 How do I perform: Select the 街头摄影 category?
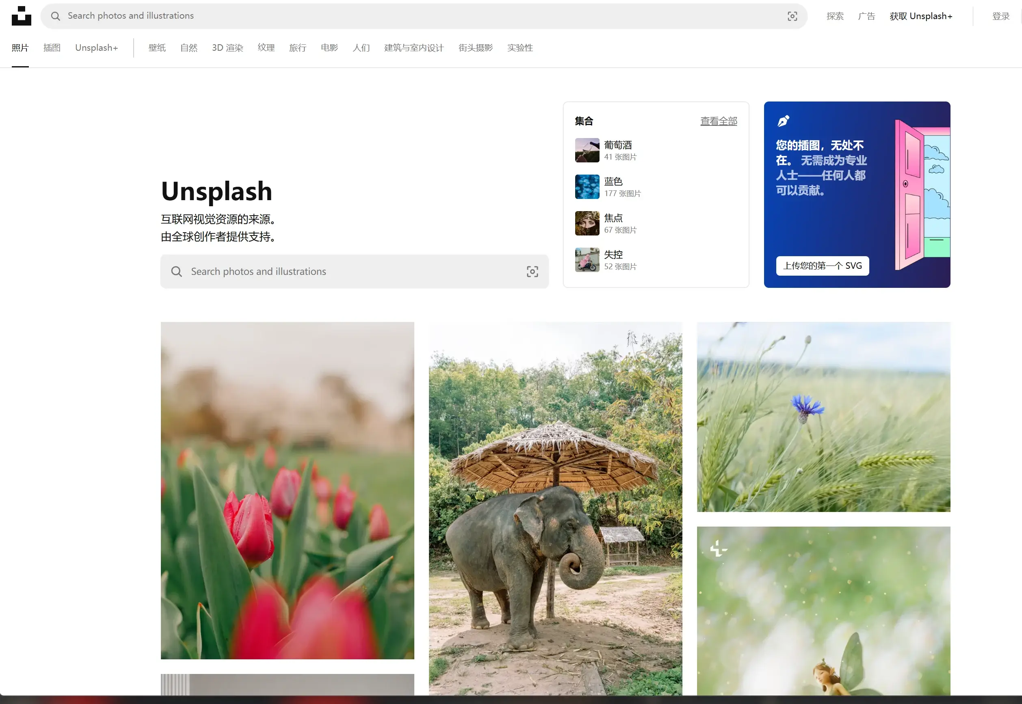click(x=475, y=48)
